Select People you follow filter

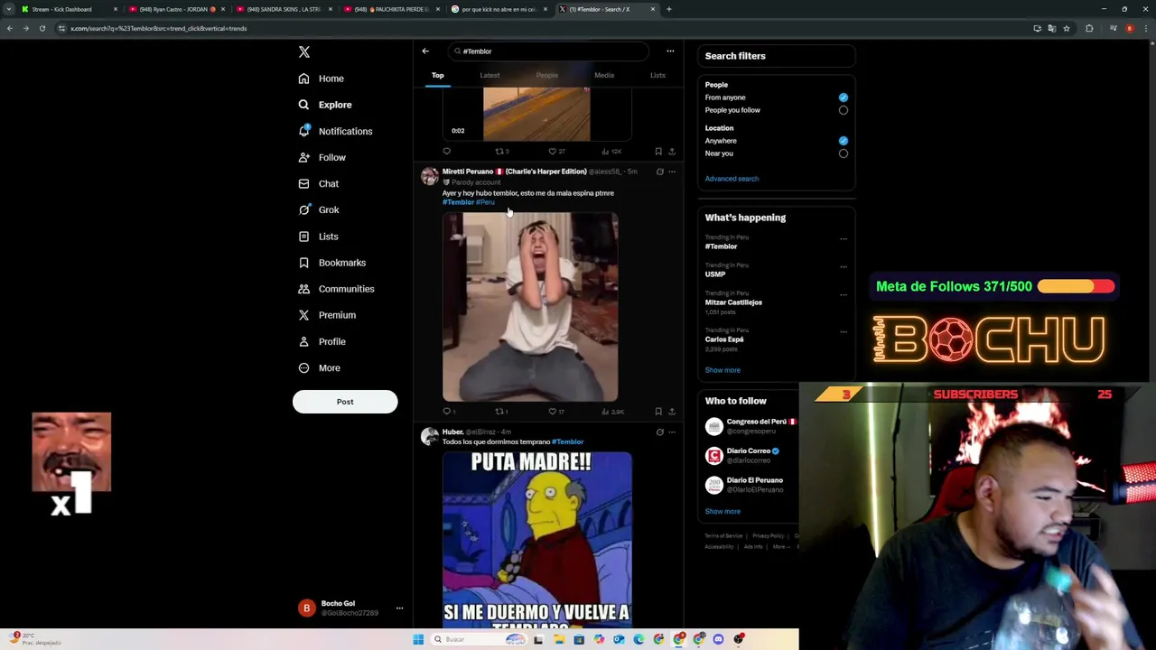point(843,110)
